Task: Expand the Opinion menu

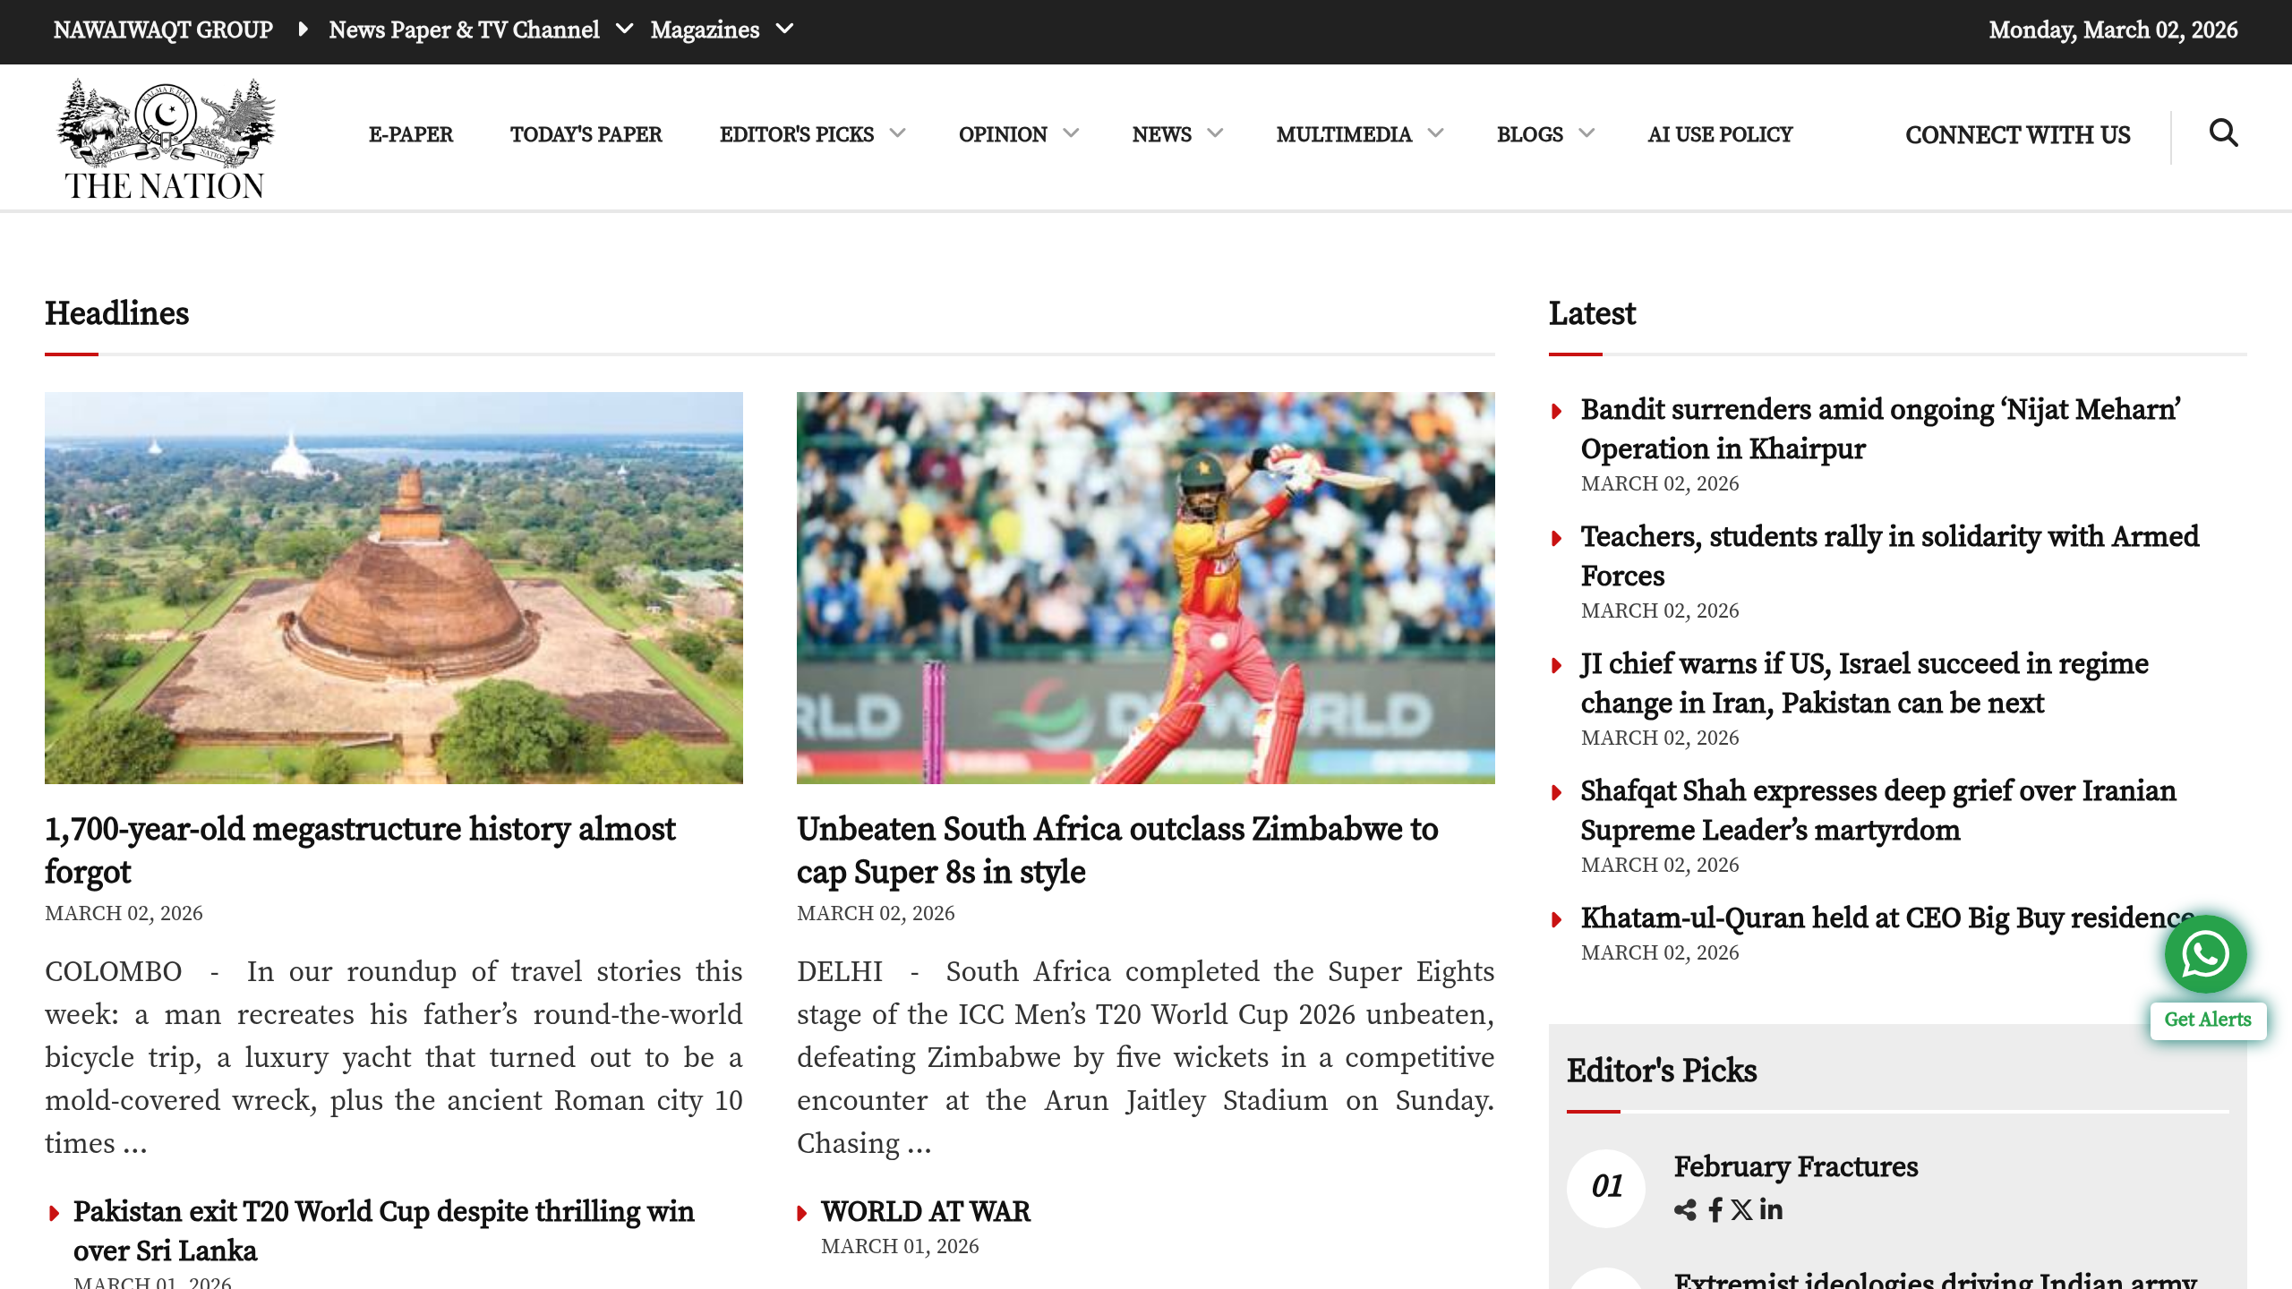Action: pyautogui.click(x=1071, y=134)
